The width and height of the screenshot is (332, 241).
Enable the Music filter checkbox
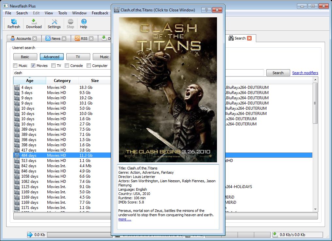[15, 65]
